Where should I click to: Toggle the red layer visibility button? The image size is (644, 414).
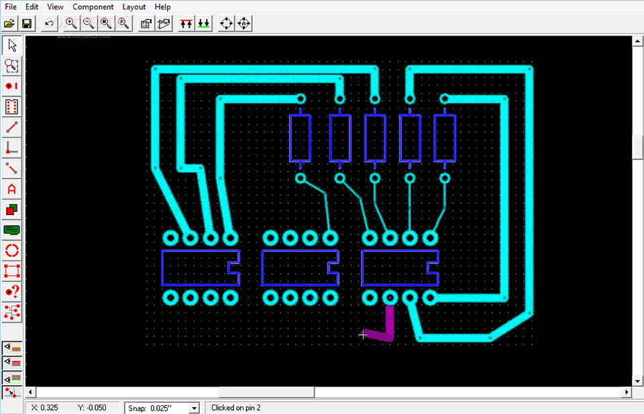click(11, 362)
